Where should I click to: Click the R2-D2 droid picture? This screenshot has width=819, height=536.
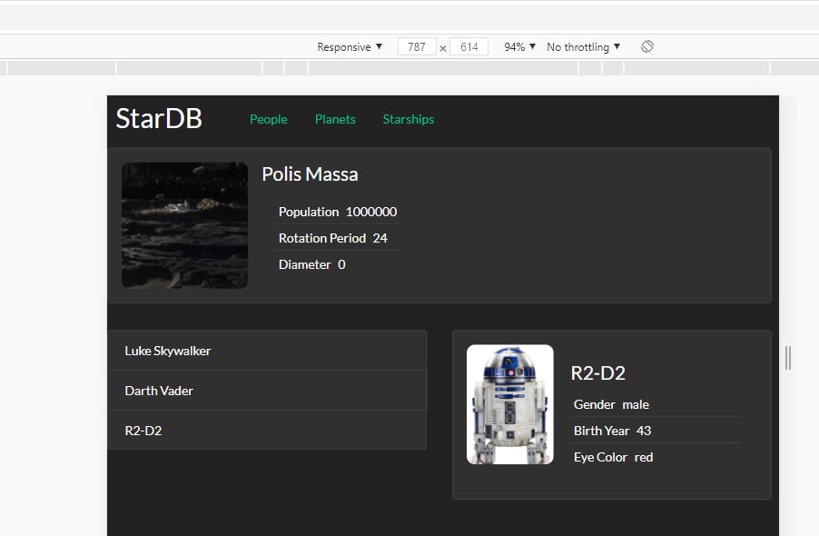coord(509,404)
